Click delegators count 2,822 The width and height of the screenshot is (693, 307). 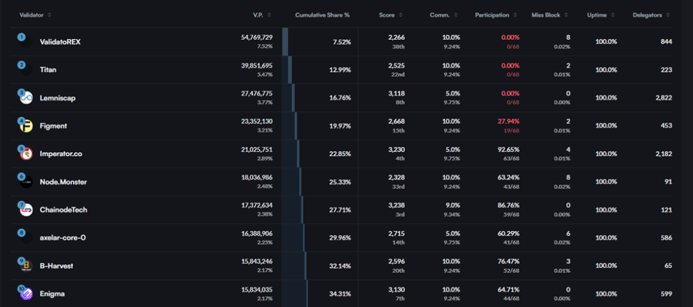(x=664, y=98)
